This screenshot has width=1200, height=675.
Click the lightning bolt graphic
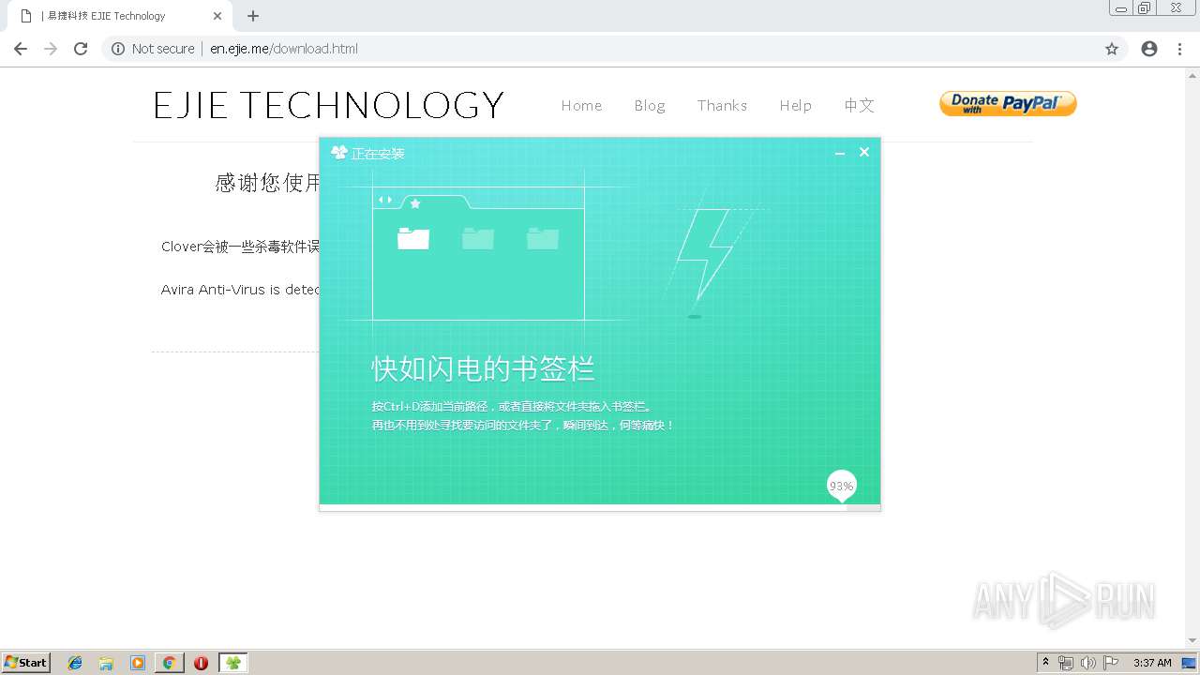[705, 253]
